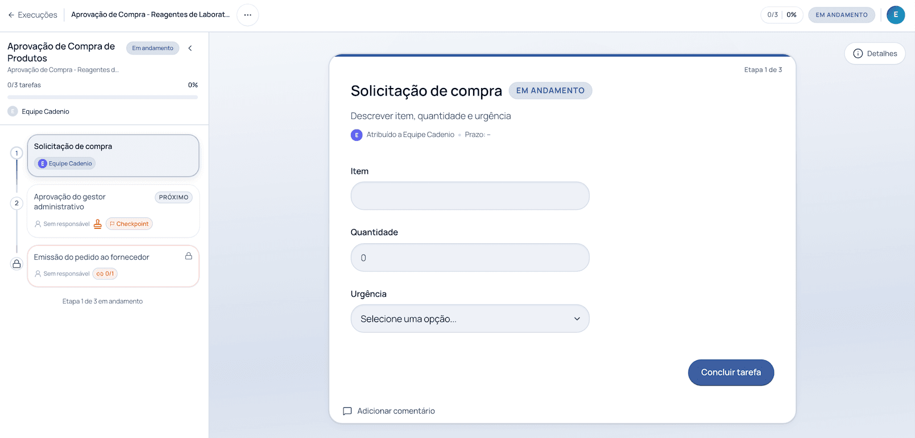Click Descrever item, quantidade e urgência text
Viewport: 915px width, 438px height.
click(x=430, y=116)
